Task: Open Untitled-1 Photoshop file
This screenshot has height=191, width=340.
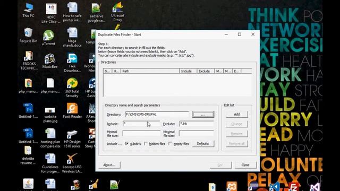Action: point(28,110)
